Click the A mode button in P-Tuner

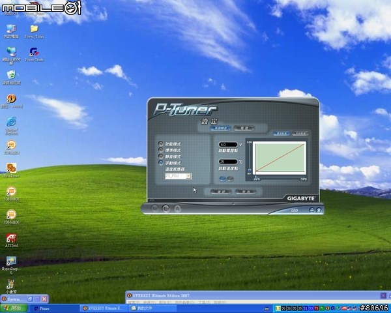point(177,209)
